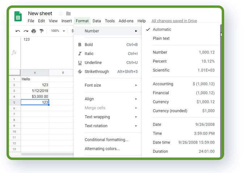The height and width of the screenshot is (173, 247).
Task: Choose Date time format
Action: (x=181, y=143)
